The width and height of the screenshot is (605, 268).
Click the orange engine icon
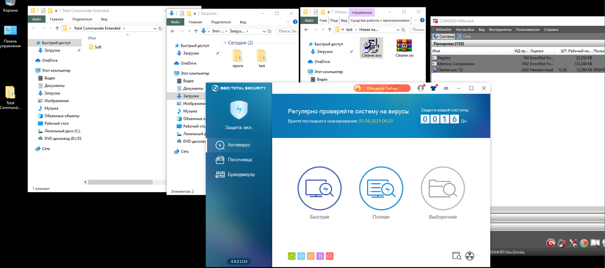click(311, 256)
